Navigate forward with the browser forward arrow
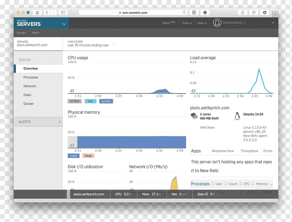Screen dimensions: 292x222 (x=54, y=12)
